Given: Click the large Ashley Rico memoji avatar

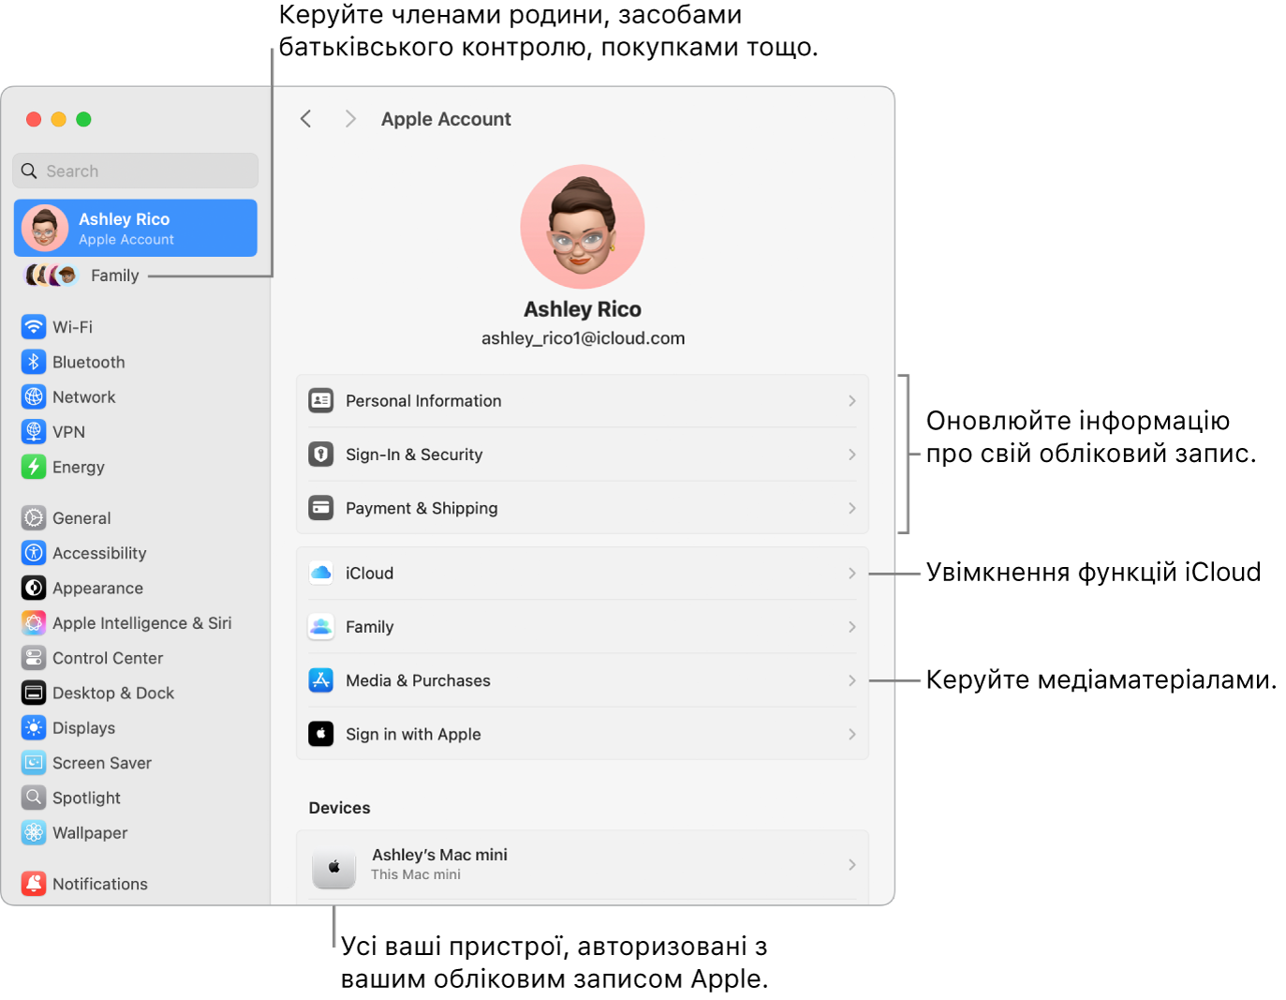Looking at the screenshot, I should [x=583, y=227].
